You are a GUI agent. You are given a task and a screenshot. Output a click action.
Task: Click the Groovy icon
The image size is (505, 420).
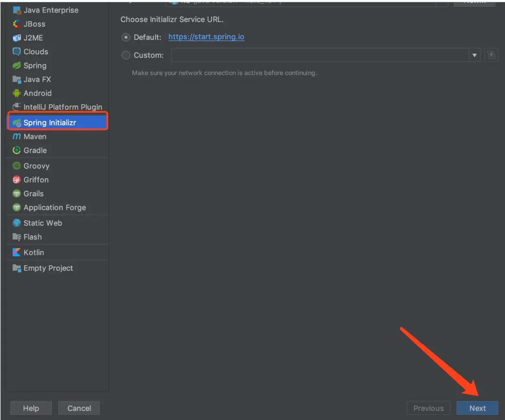(x=17, y=166)
